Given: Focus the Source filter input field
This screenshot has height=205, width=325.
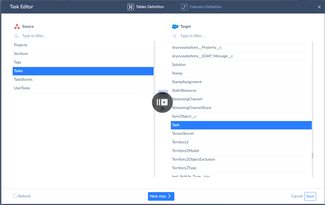Looking at the screenshot, I should (x=81, y=36).
